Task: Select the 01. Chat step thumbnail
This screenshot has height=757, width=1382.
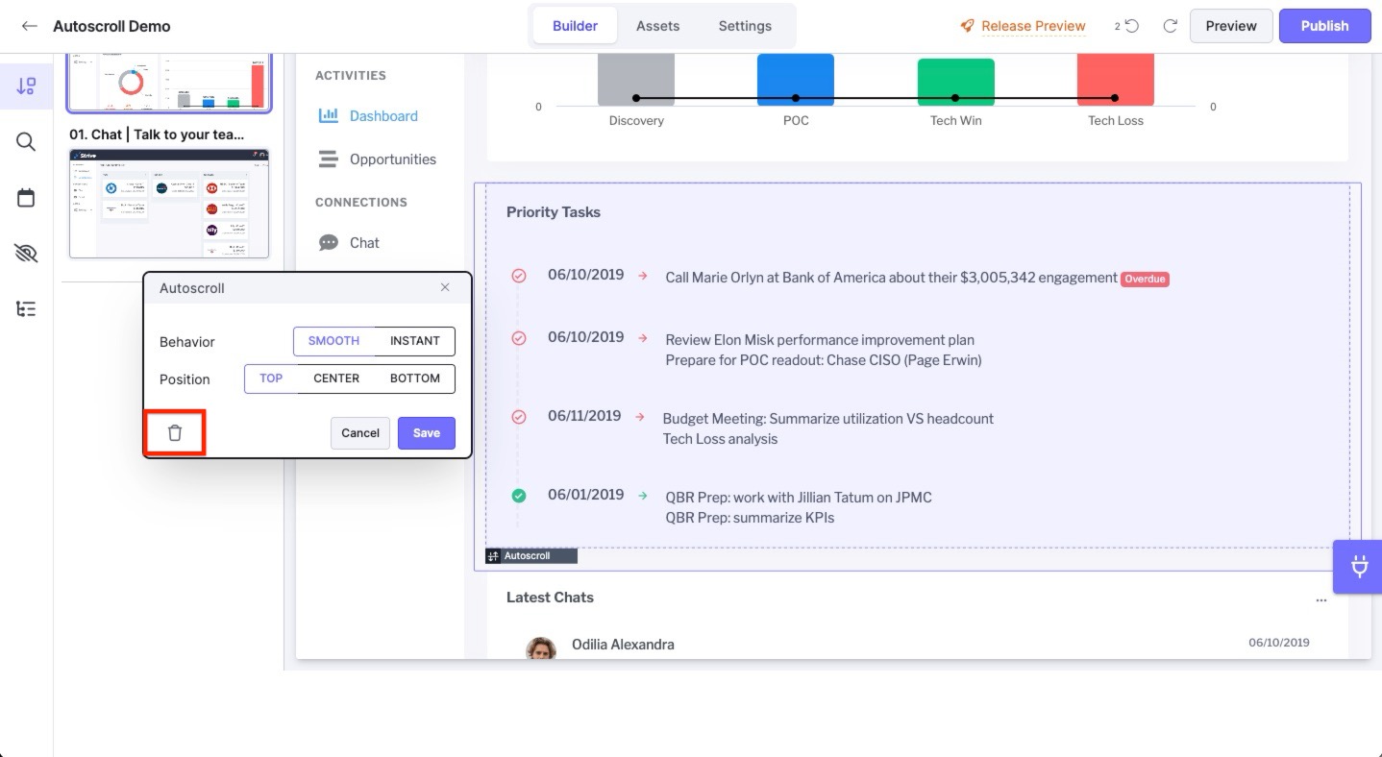Action: [169, 203]
